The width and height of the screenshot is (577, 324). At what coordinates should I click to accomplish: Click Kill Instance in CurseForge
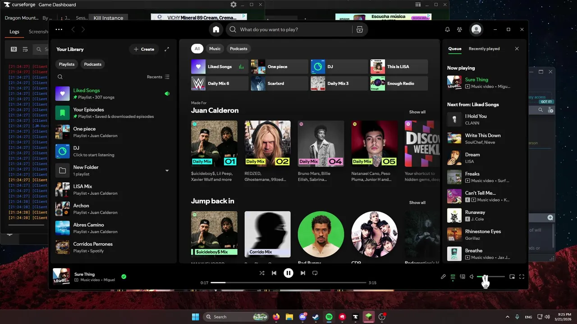[108, 18]
